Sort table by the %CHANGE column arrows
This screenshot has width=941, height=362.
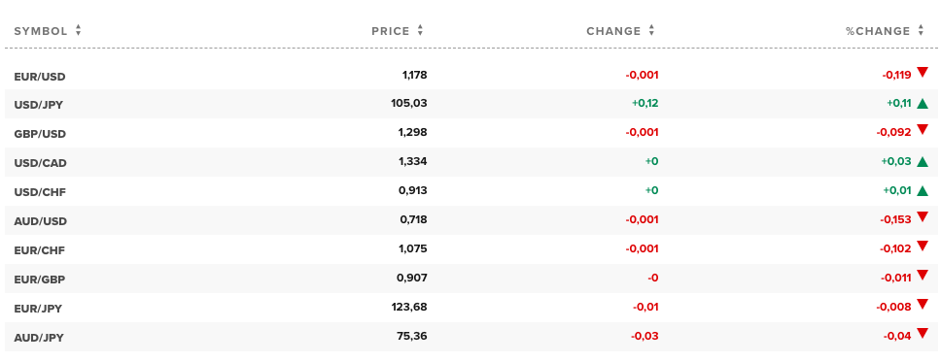point(922,30)
